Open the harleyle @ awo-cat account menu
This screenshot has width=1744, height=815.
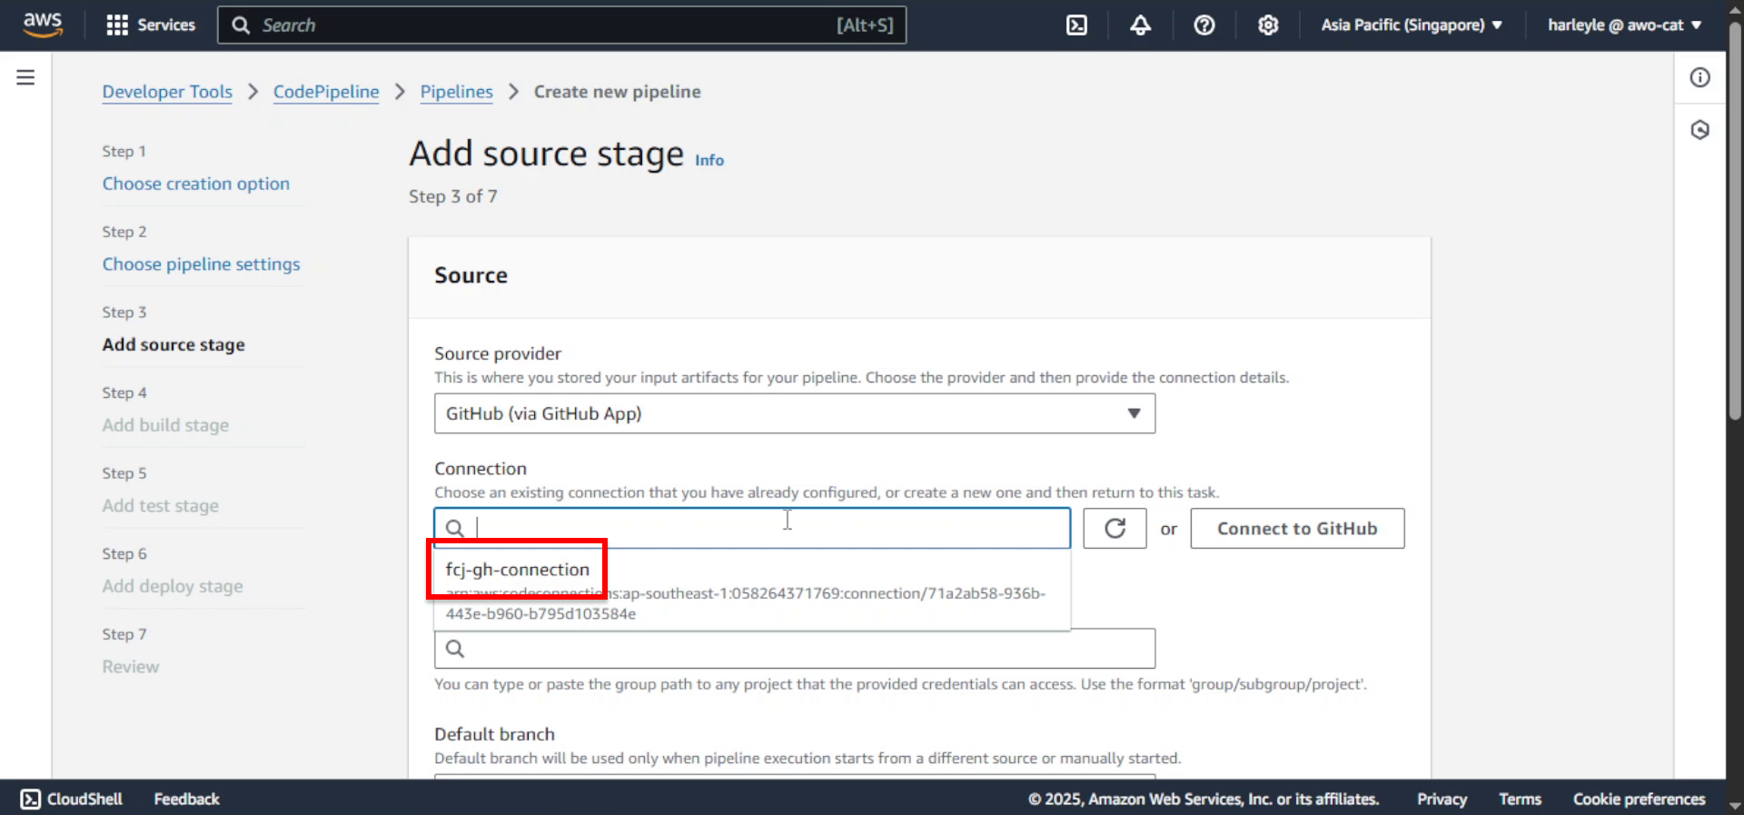(x=1624, y=25)
